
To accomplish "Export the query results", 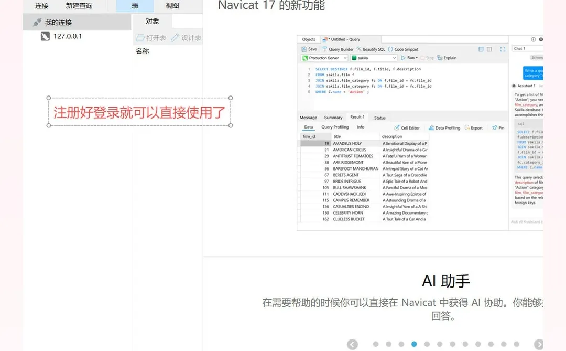I will point(475,127).
